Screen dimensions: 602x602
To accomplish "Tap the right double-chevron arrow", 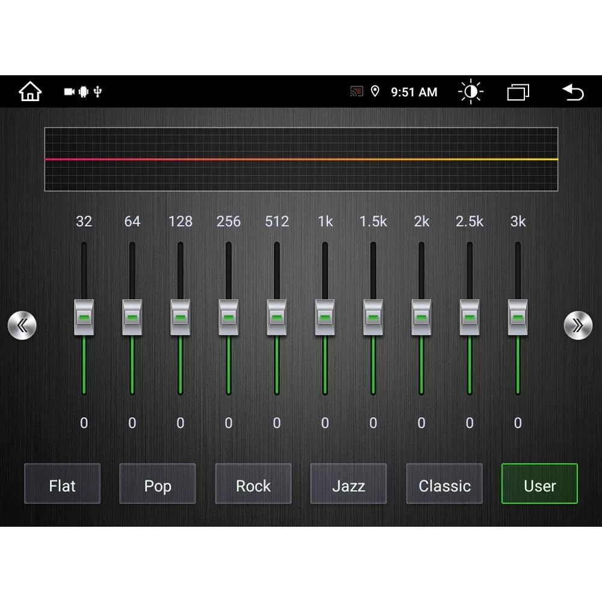I will pos(579,325).
